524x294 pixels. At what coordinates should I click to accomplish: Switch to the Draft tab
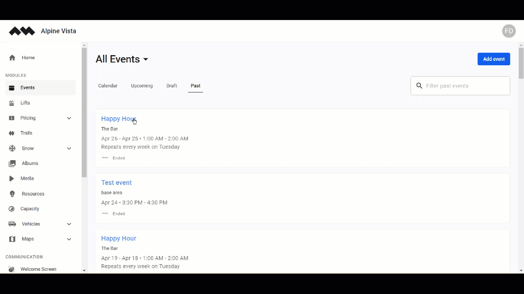pyautogui.click(x=172, y=86)
